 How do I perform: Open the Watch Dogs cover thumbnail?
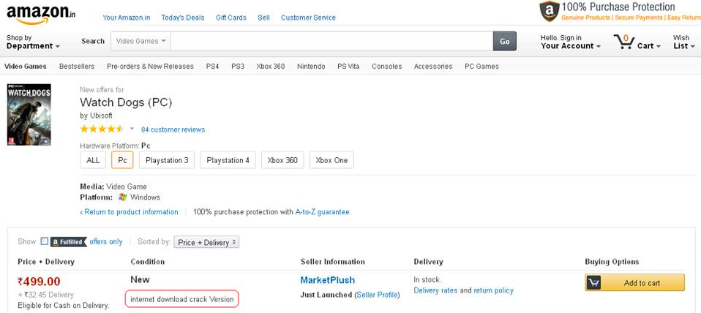(29, 114)
